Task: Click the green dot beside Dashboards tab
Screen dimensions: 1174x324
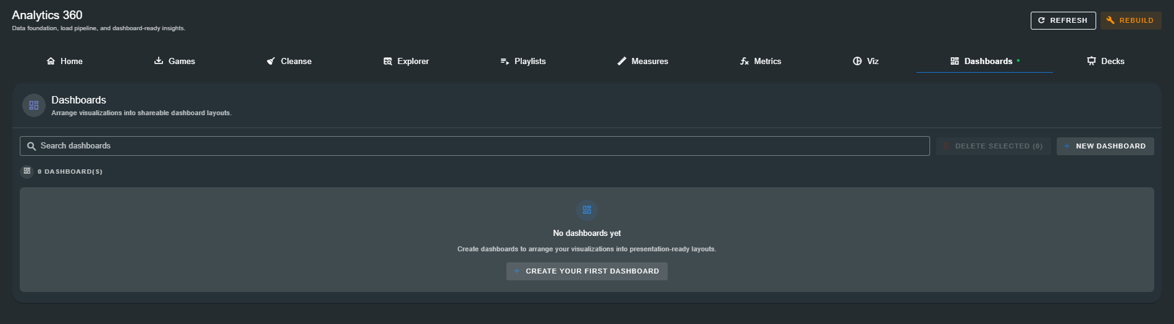Action: (x=1018, y=60)
